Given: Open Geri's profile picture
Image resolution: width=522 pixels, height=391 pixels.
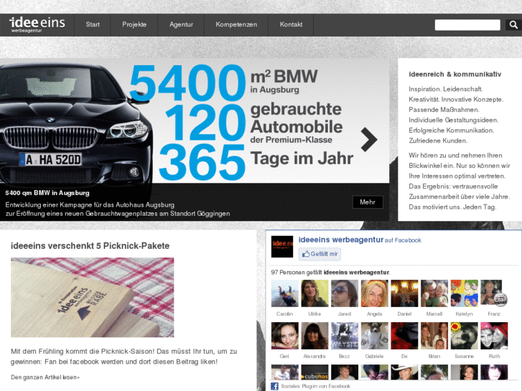Looking at the screenshot, I should click(x=285, y=336).
